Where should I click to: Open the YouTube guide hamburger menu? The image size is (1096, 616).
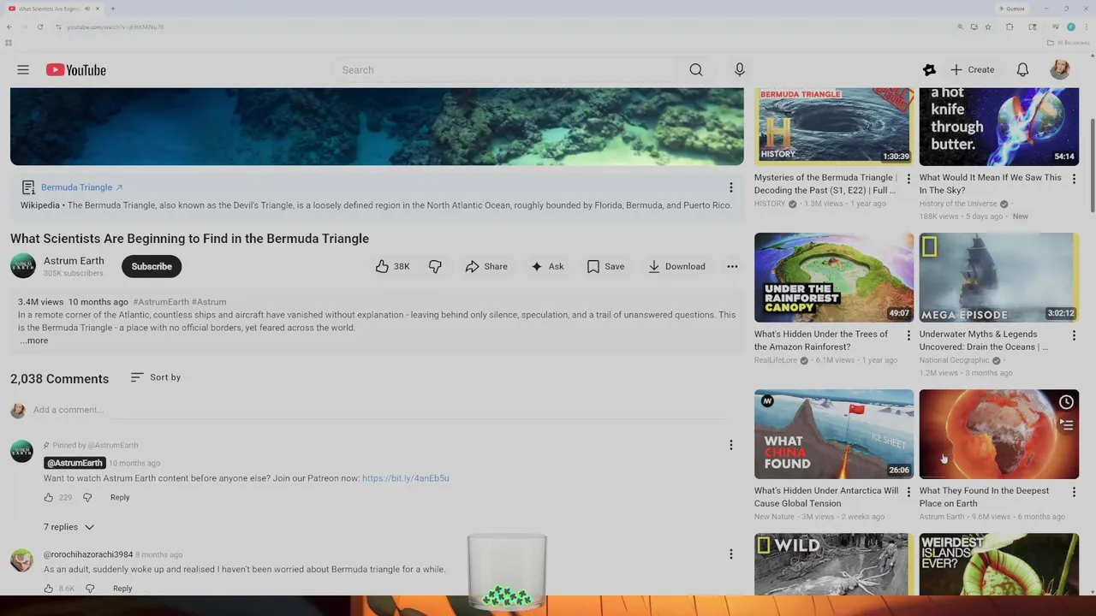(23, 70)
